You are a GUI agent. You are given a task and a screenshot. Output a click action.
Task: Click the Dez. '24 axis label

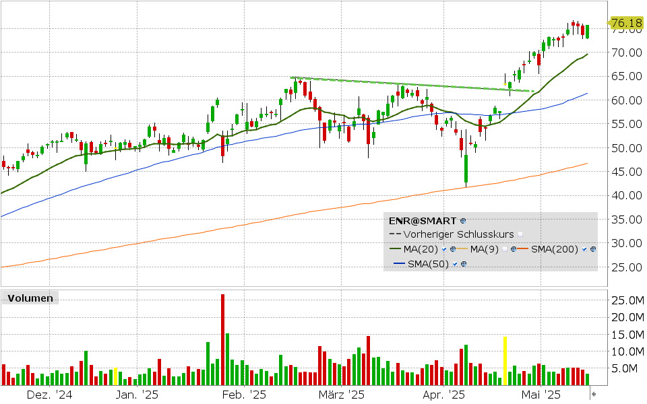click(x=49, y=395)
